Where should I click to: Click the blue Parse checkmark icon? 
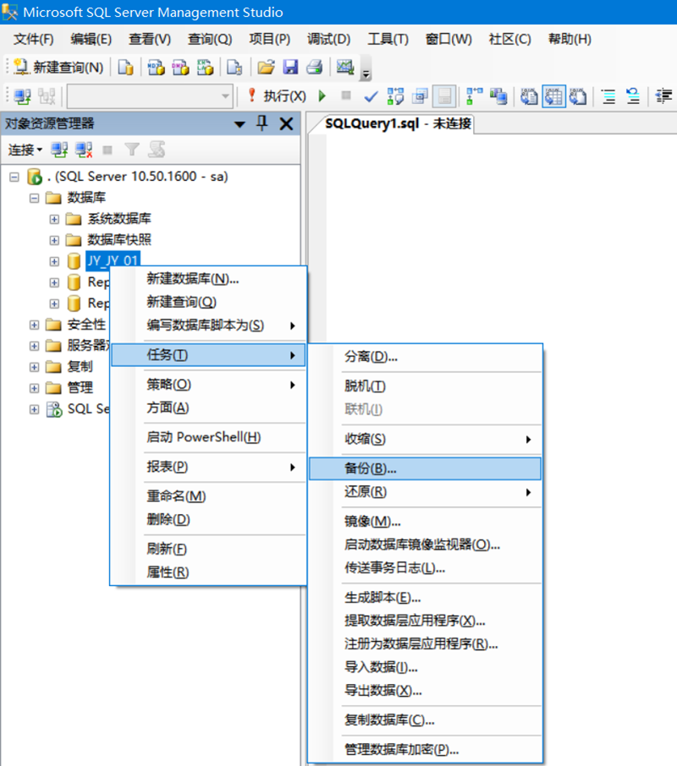point(371,96)
